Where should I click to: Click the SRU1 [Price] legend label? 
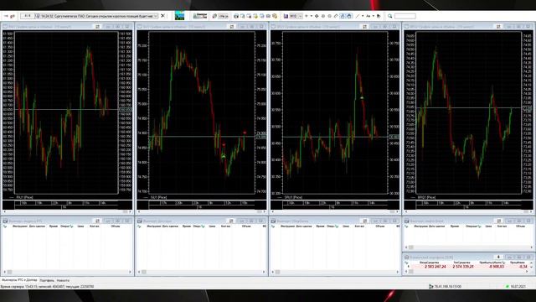coord(293,198)
